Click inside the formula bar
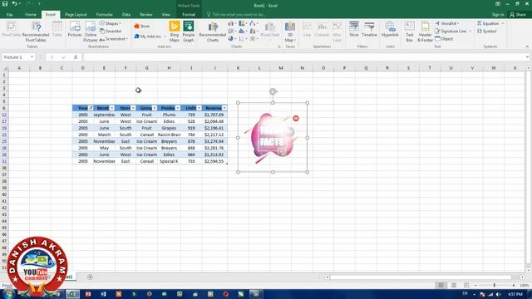The image size is (532, 299). click(304, 57)
